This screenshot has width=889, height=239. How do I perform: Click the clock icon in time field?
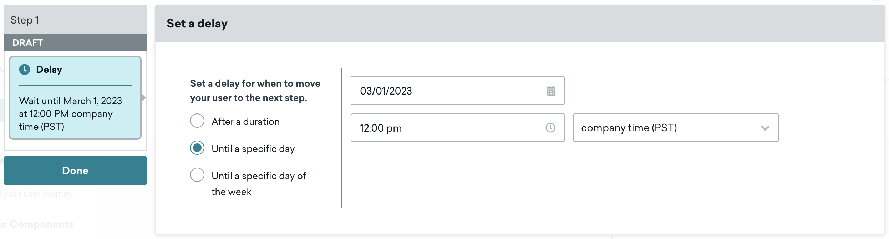pyautogui.click(x=550, y=128)
